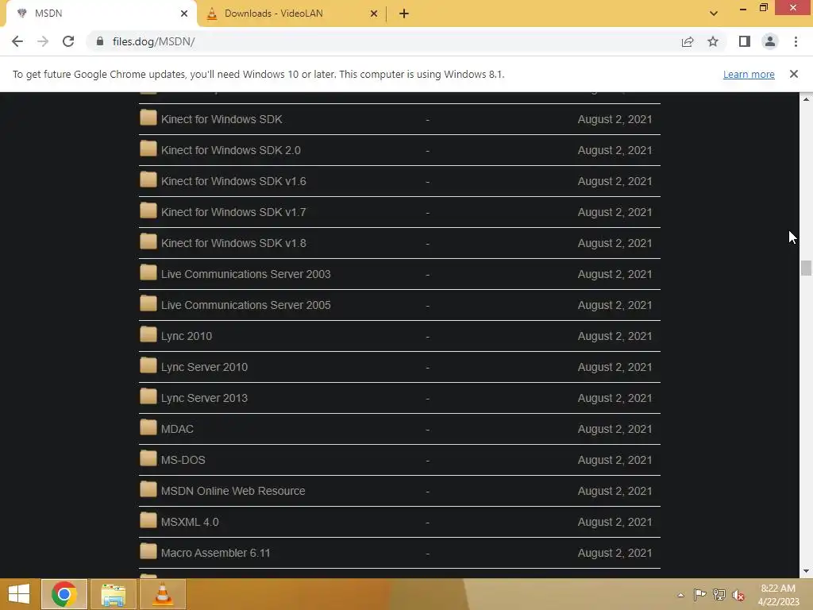
Task: Share this page icon
Action: (x=688, y=41)
